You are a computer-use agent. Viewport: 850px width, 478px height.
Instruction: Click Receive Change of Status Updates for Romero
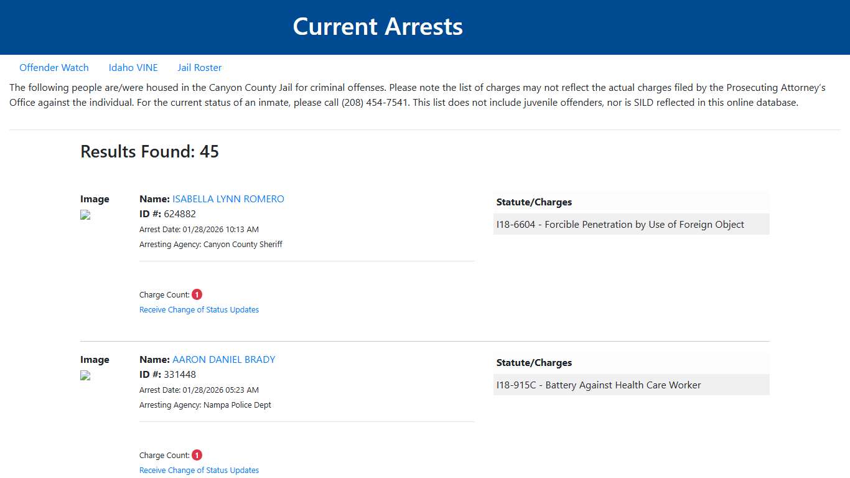point(199,309)
